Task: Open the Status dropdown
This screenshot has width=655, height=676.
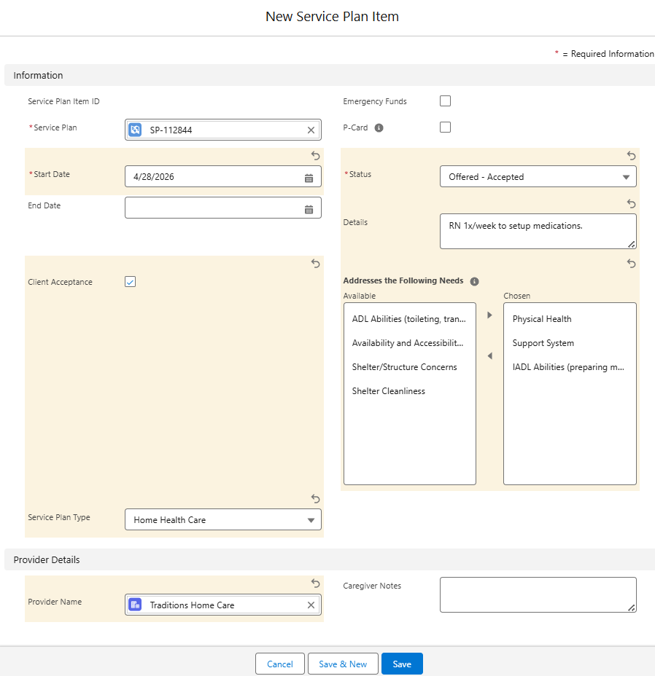Action: point(538,176)
